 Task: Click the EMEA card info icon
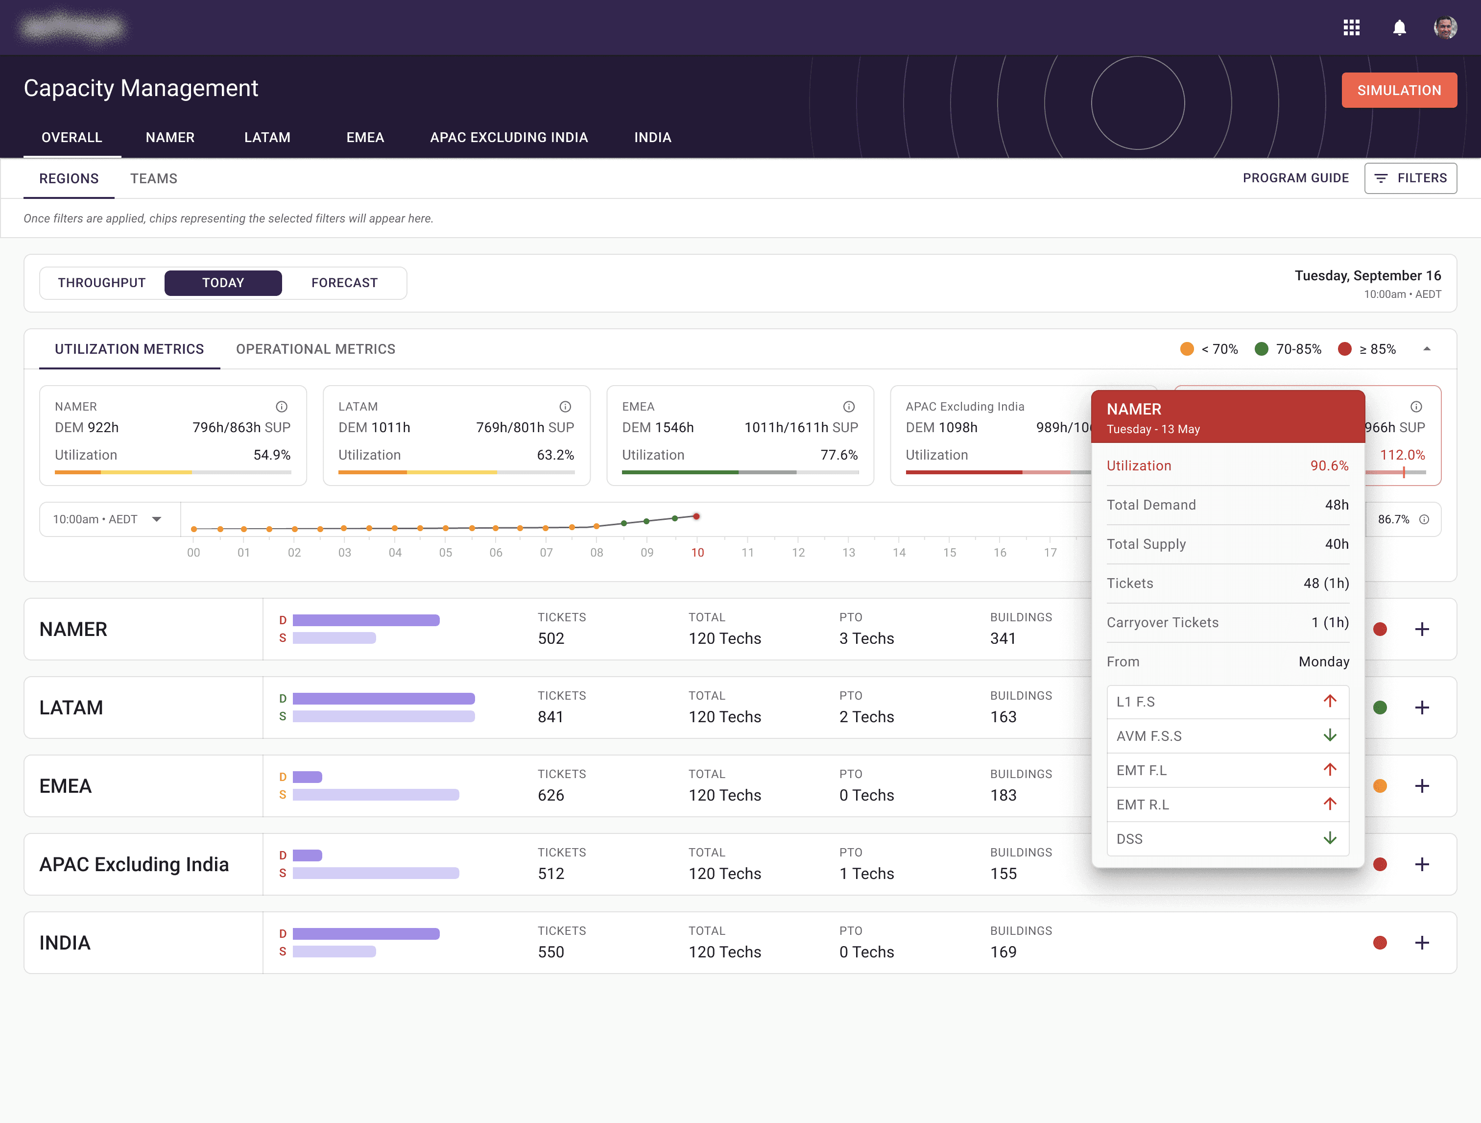click(x=848, y=407)
